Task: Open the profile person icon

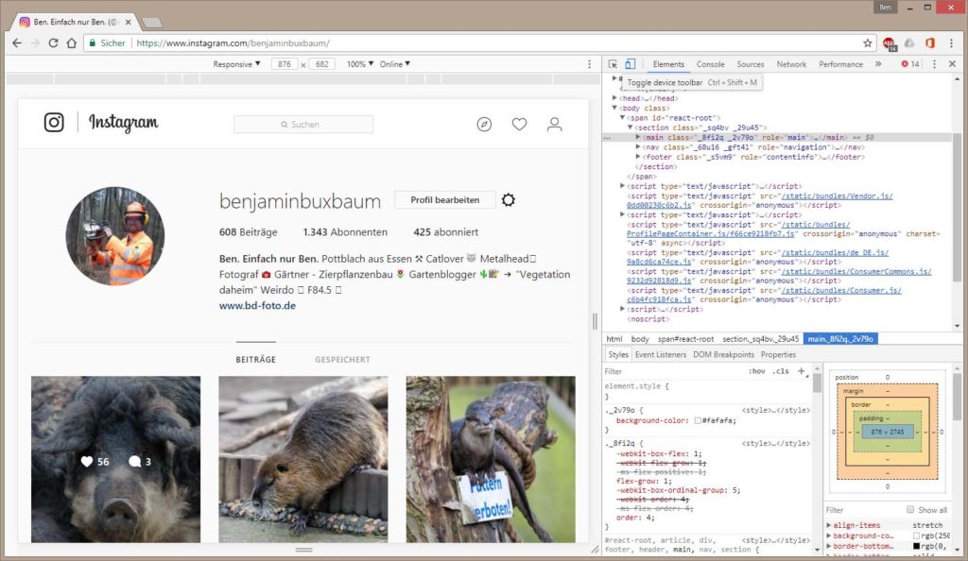Action: [554, 125]
